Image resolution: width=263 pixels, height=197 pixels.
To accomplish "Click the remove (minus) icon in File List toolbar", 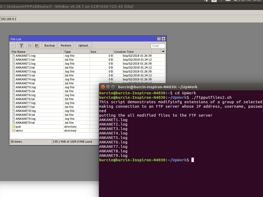I will 13,45.
